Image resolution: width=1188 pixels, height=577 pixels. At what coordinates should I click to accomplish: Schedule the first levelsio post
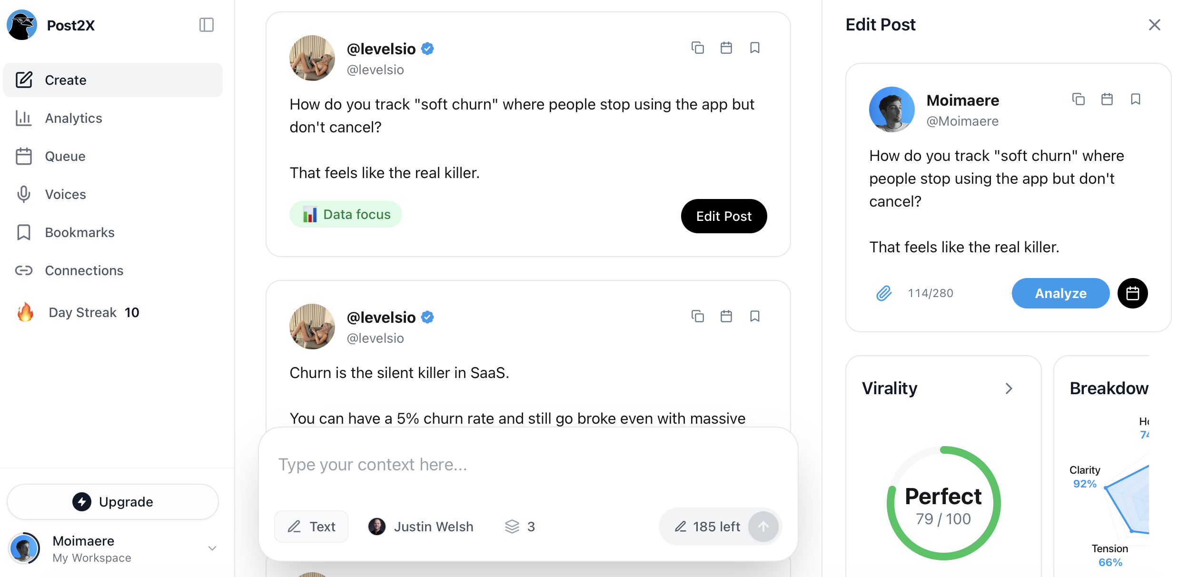(726, 48)
